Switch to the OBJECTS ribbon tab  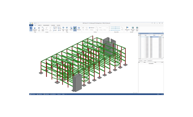point(40,25)
